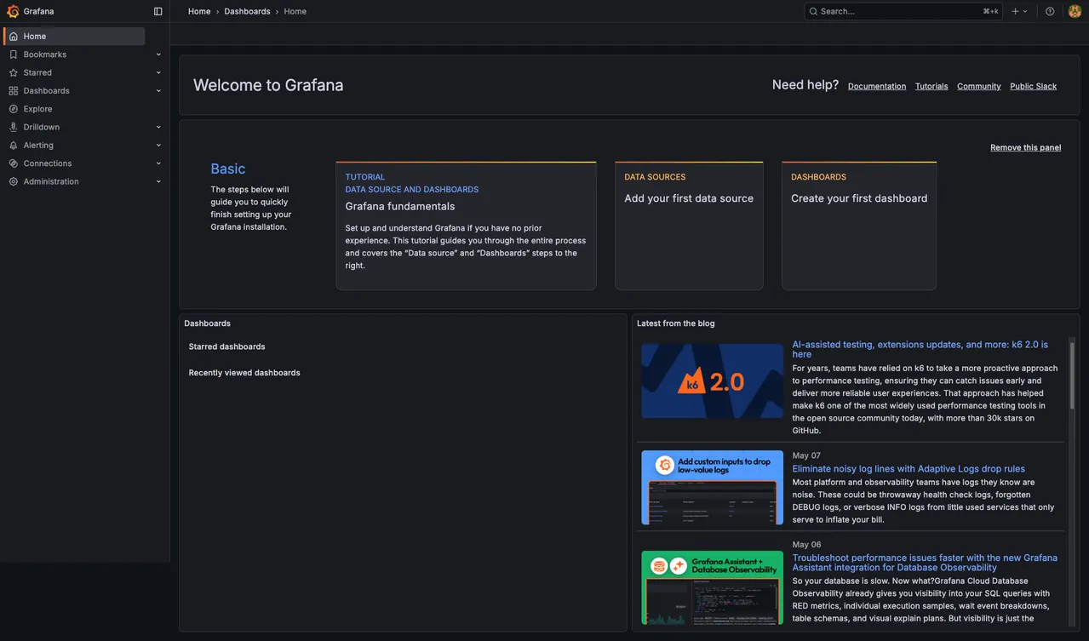Click Remove this panel button
This screenshot has height=641, width=1089.
(x=1026, y=147)
